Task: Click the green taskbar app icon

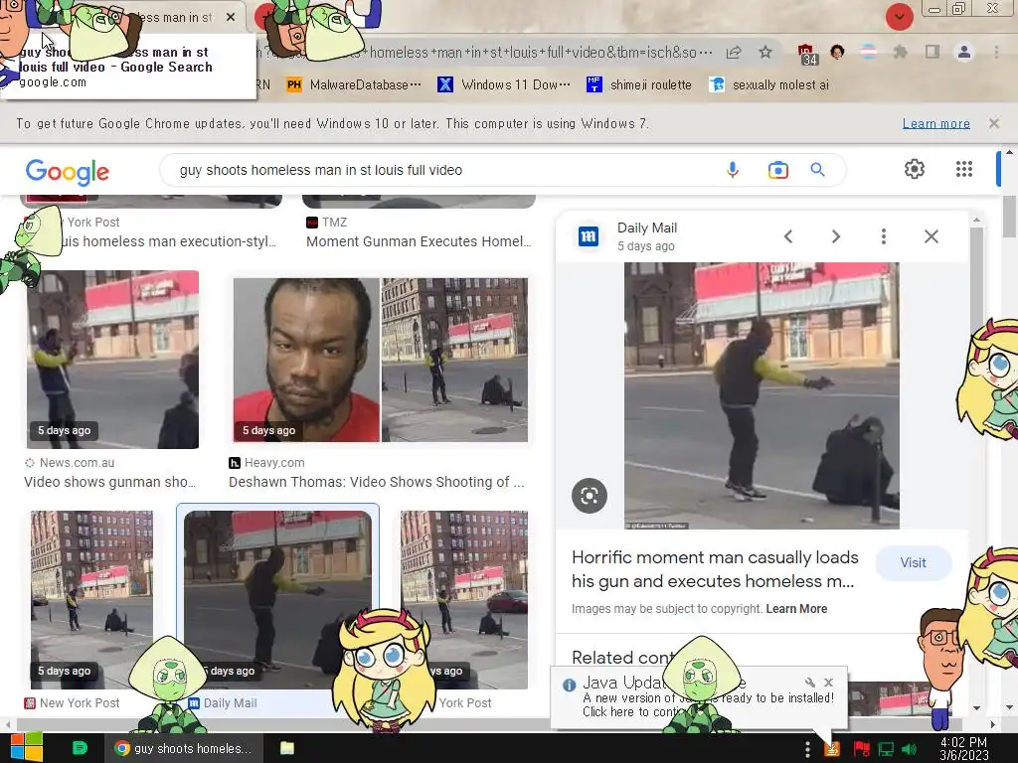Action: click(80, 748)
